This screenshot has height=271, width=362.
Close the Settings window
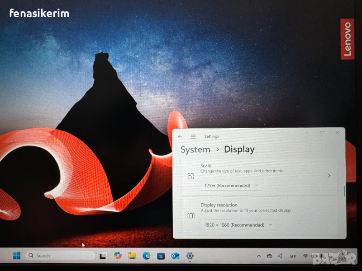tap(337, 132)
